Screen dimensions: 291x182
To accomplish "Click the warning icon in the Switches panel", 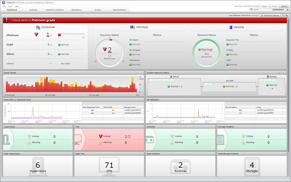I will pos(172,142).
